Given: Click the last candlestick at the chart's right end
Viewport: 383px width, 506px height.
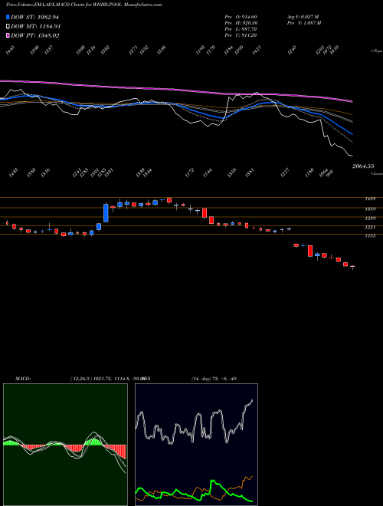Looking at the screenshot, I should coord(352,267).
